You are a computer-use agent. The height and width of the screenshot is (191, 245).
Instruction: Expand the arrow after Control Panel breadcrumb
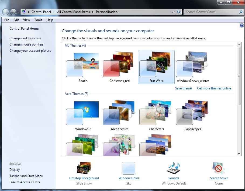[54, 12]
